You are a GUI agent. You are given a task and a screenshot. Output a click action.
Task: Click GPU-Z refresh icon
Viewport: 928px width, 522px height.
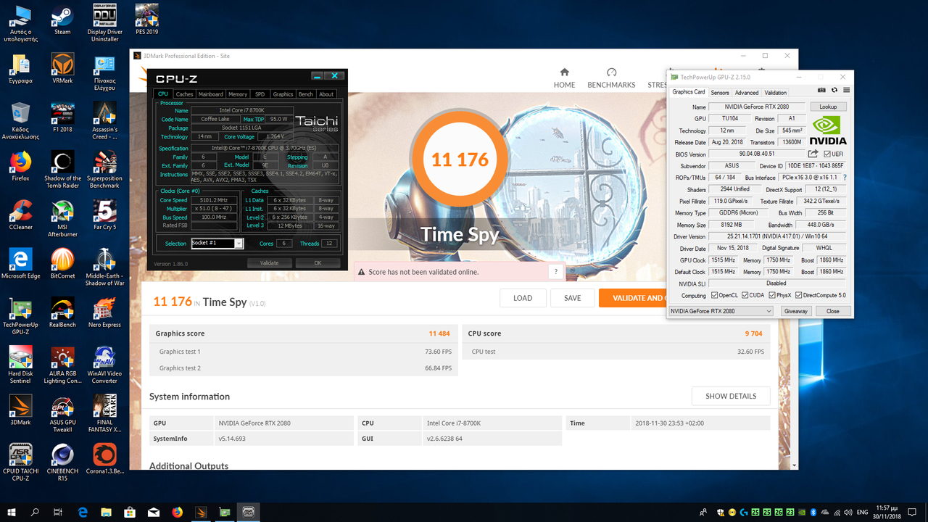(834, 91)
